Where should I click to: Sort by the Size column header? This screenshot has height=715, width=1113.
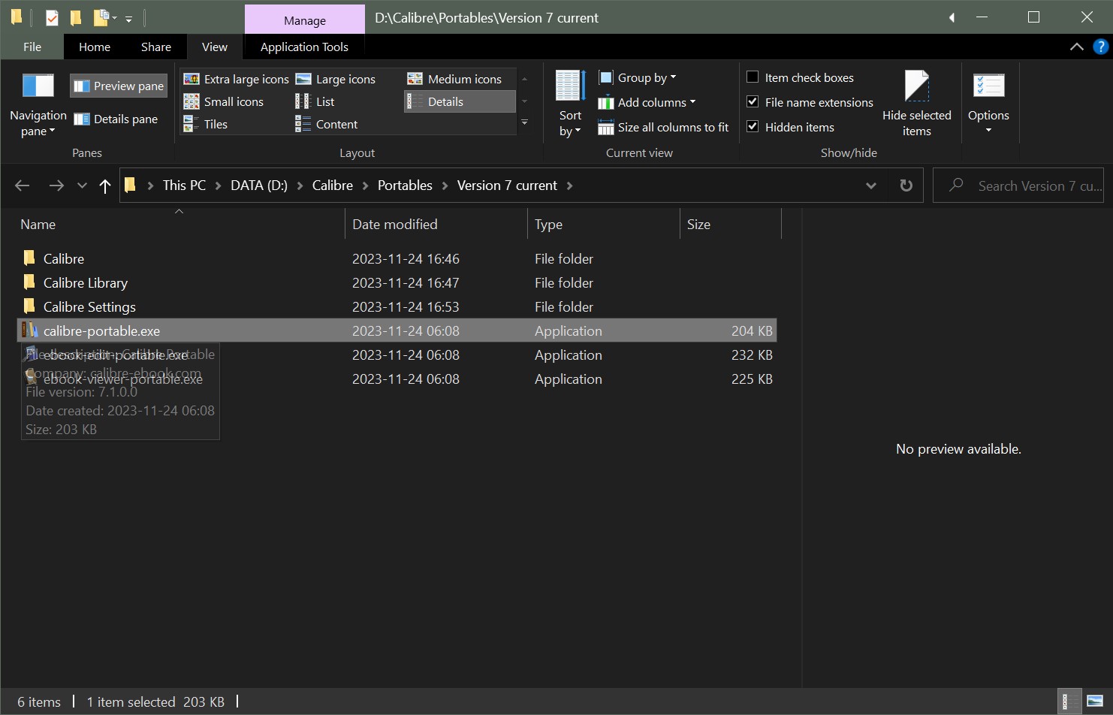pyautogui.click(x=731, y=224)
